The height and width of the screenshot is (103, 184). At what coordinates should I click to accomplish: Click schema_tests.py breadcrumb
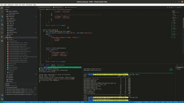(51, 9)
